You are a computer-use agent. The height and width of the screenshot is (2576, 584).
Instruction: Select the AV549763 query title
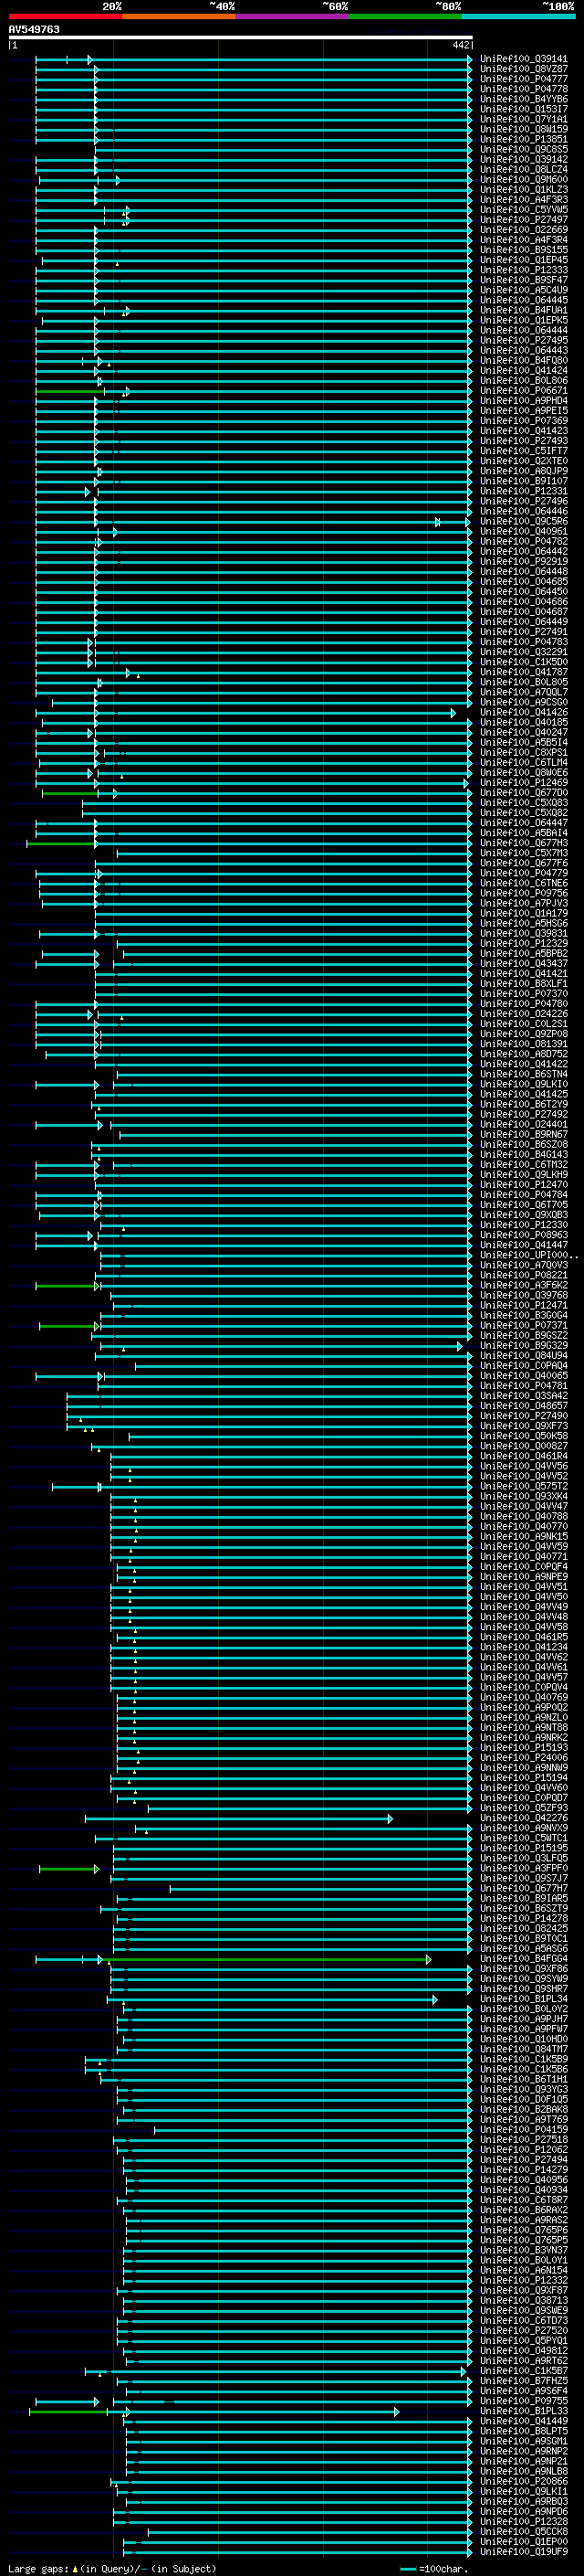34,30
